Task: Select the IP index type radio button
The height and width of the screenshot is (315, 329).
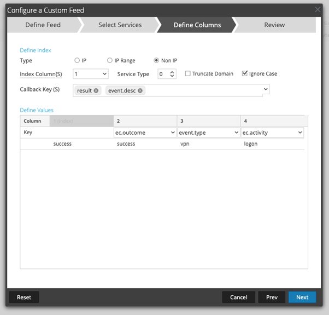Action: (x=77, y=60)
